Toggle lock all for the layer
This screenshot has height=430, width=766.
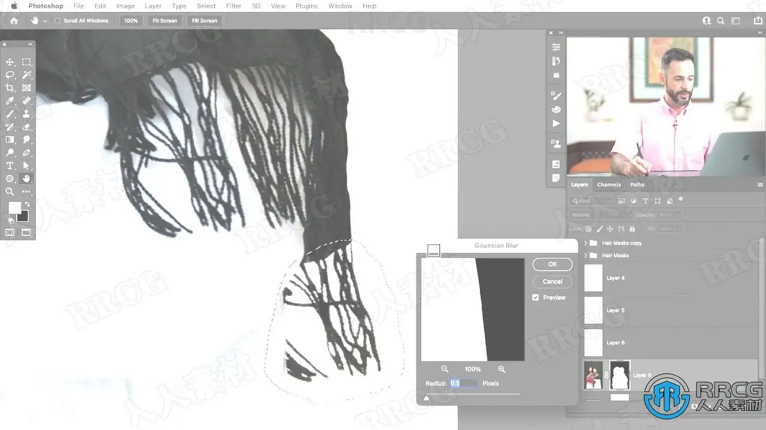coord(631,229)
